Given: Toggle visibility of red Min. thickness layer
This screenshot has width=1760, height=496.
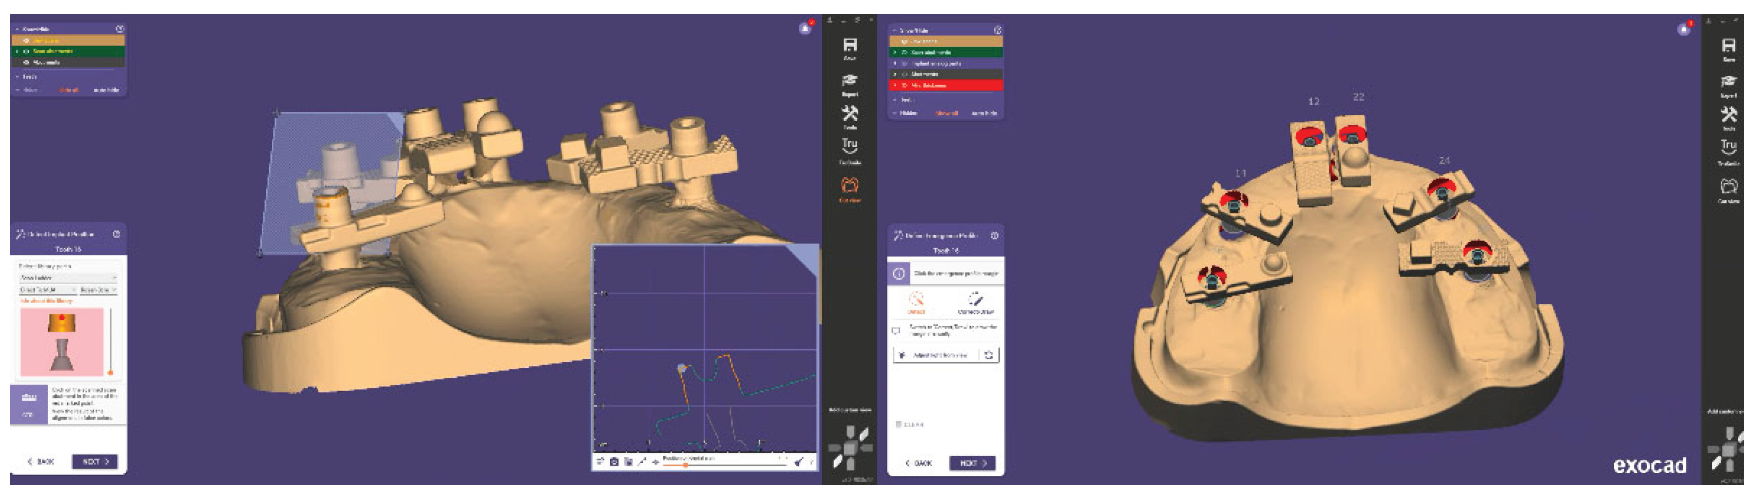Looking at the screenshot, I should click(904, 85).
